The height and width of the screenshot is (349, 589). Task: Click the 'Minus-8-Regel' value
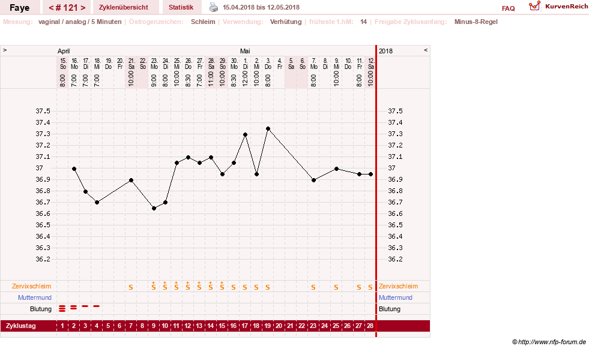pyautogui.click(x=476, y=22)
